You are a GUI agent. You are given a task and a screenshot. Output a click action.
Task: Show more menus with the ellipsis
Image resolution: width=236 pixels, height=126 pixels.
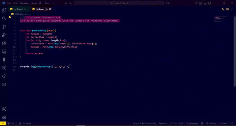coord(53,3)
